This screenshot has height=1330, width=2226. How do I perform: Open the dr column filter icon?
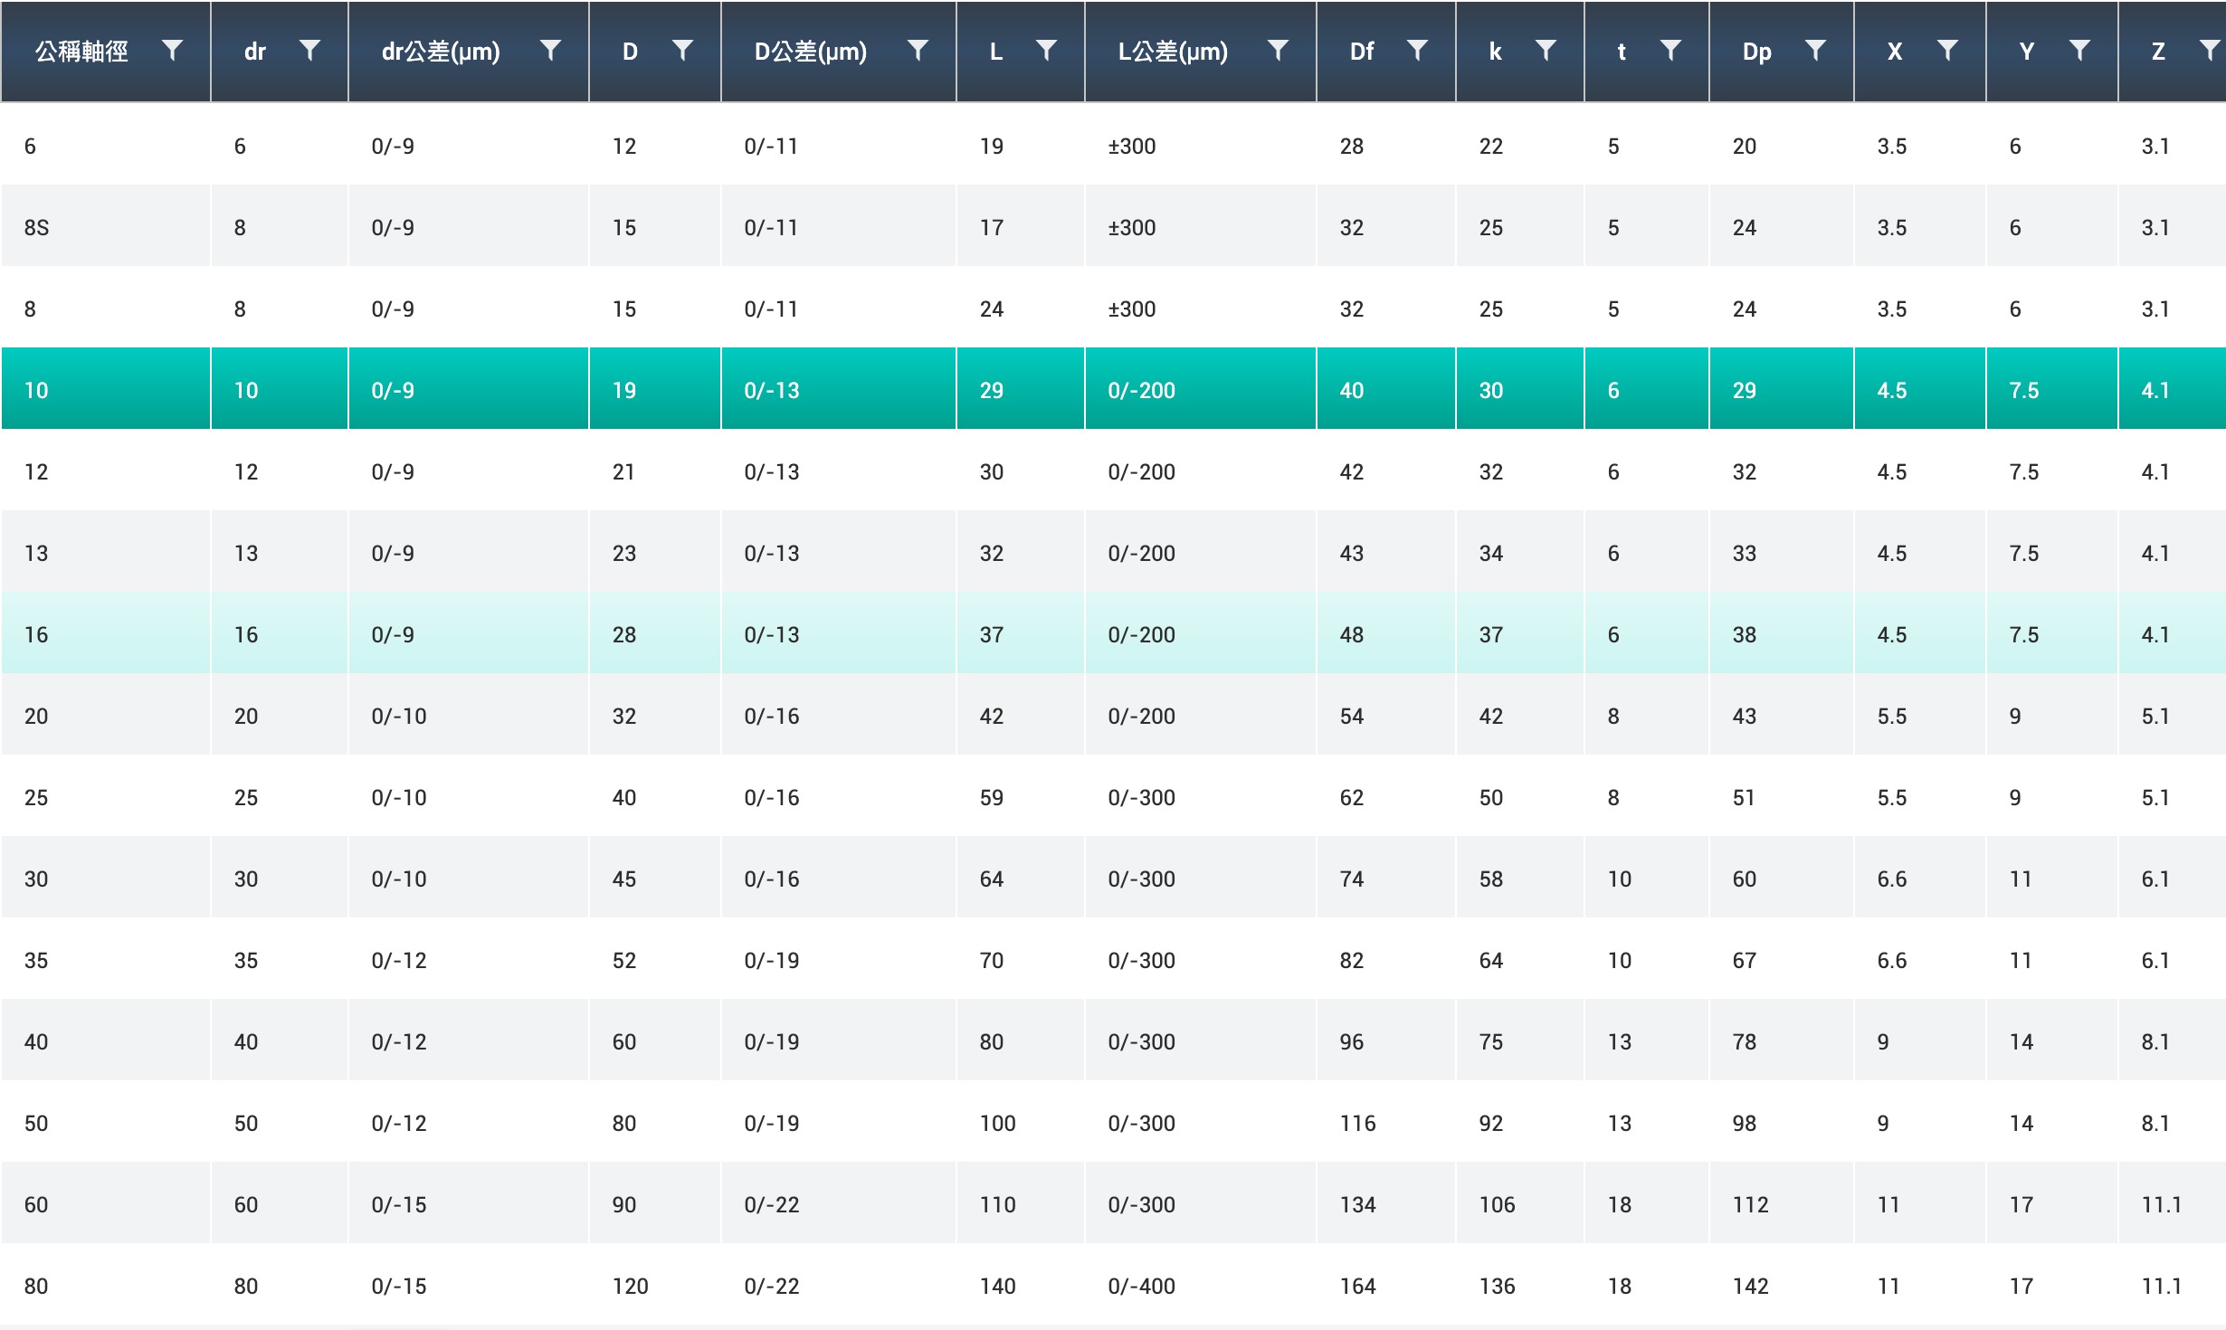309,51
